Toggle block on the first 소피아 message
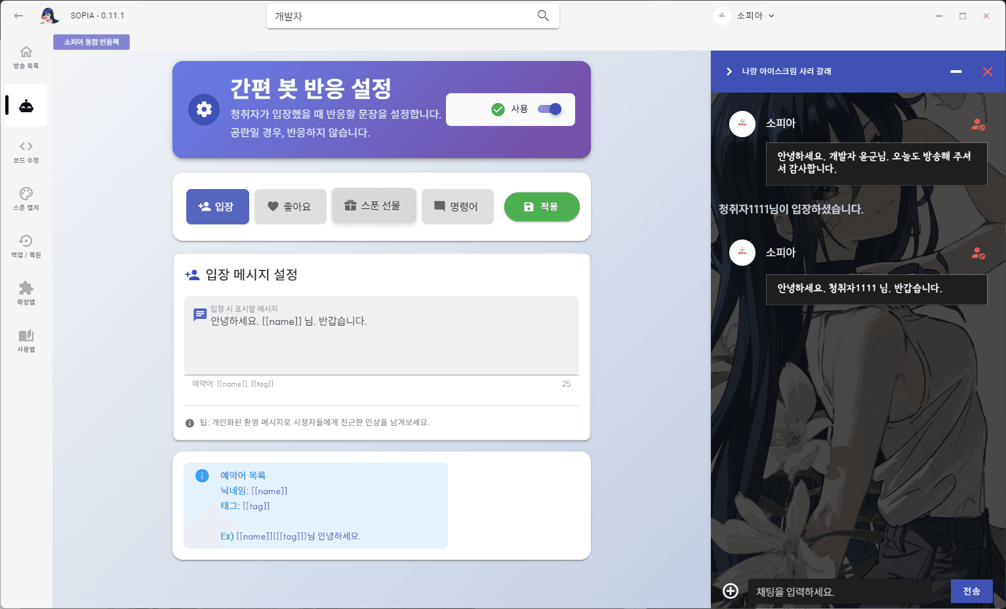Screen dimensions: 1006x609 coord(978,125)
